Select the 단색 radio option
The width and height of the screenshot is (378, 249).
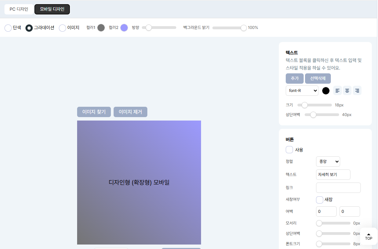[8, 28]
